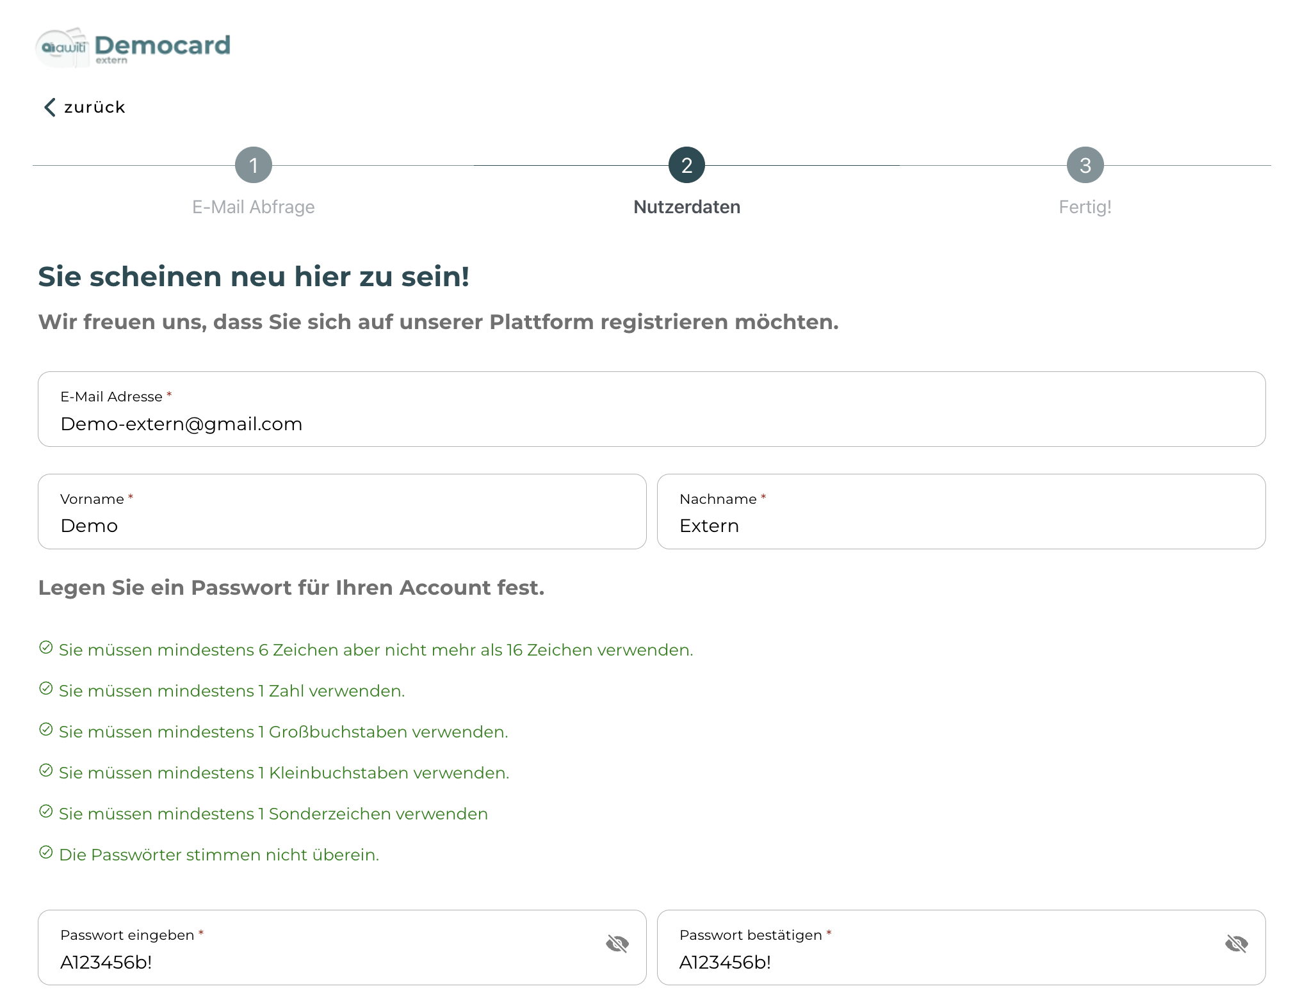Click the back chevron arrow icon

tap(49, 107)
